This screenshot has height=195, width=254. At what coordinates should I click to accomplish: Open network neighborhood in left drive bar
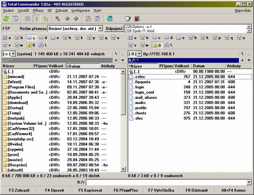pyautogui.click(x=42, y=45)
